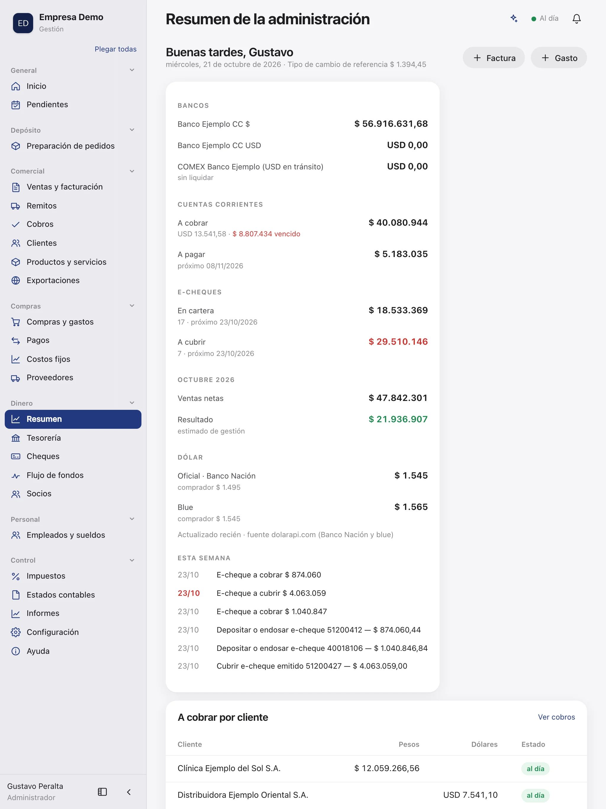Select Clínica Ejemplo del Sol S.A. row
Image resolution: width=606 pixels, height=809 pixels.
click(376, 768)
